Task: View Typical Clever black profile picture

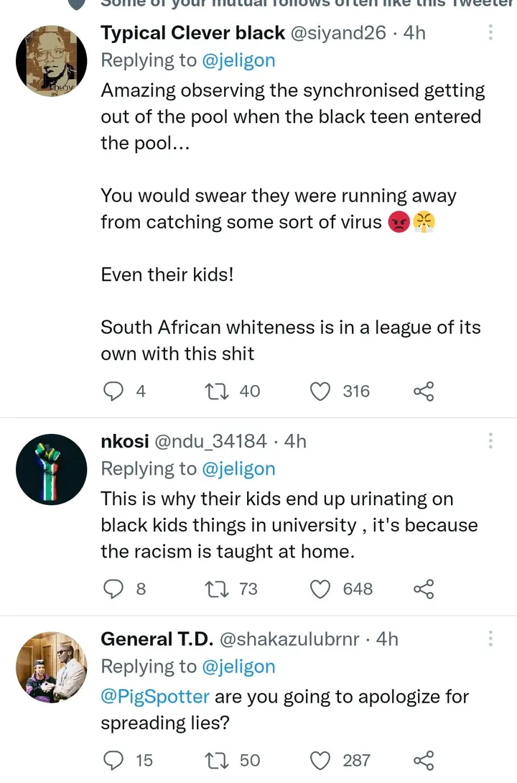Action: (x=51, y=62)
